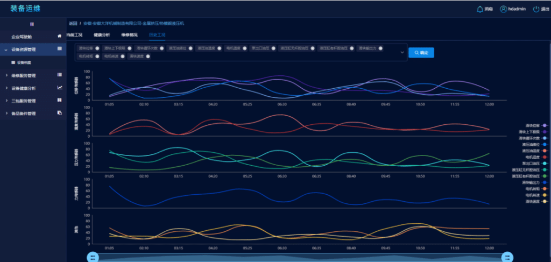Click the left handle of the time-range slider
The height and width of the screenshot is (262, 551).
pyautogui.click(x=93, y=257)
